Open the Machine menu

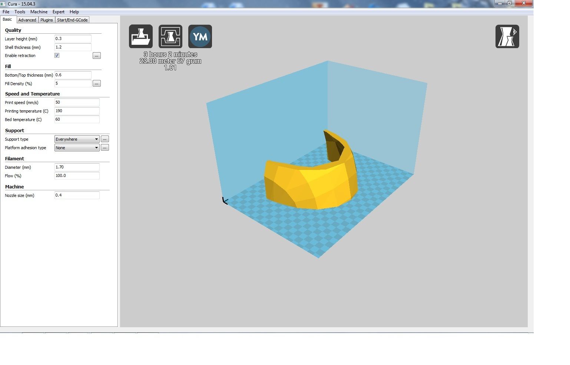click(39, 12)
